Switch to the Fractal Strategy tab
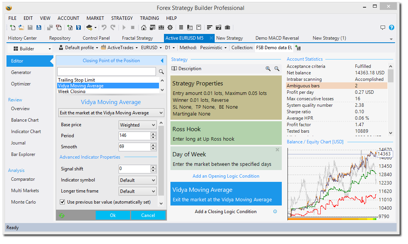Screen dimensions: 408x244 (x=137, y=38)
